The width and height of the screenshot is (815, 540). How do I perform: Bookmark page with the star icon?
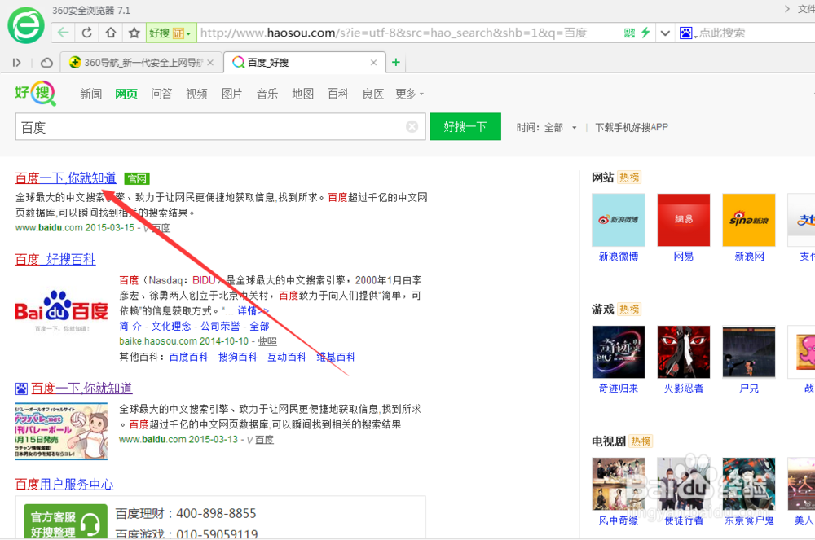click(134, 33)
